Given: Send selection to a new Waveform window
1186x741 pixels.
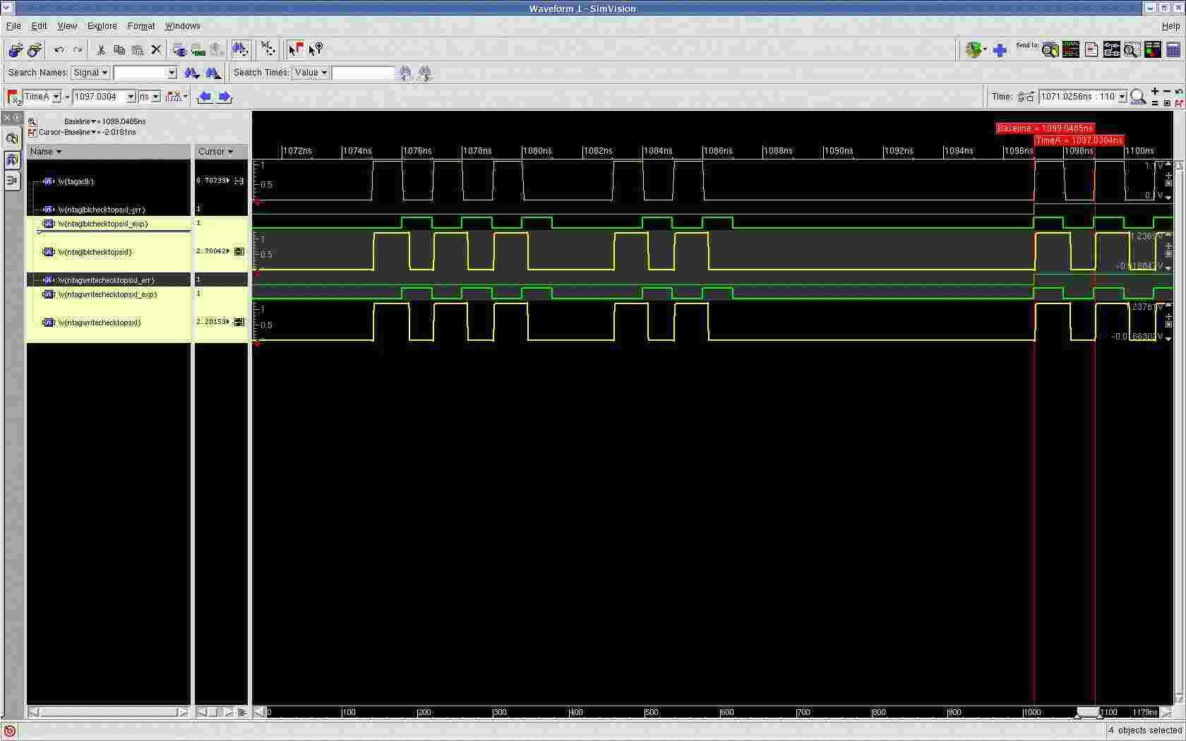Looking at the screenshot, I should tap(1070, 49).
